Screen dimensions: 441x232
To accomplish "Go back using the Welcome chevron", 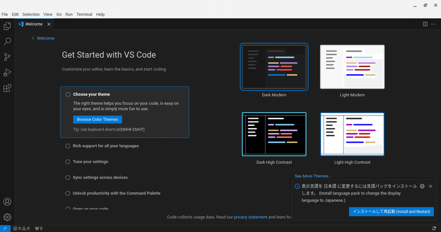I will tap(33, 38).
